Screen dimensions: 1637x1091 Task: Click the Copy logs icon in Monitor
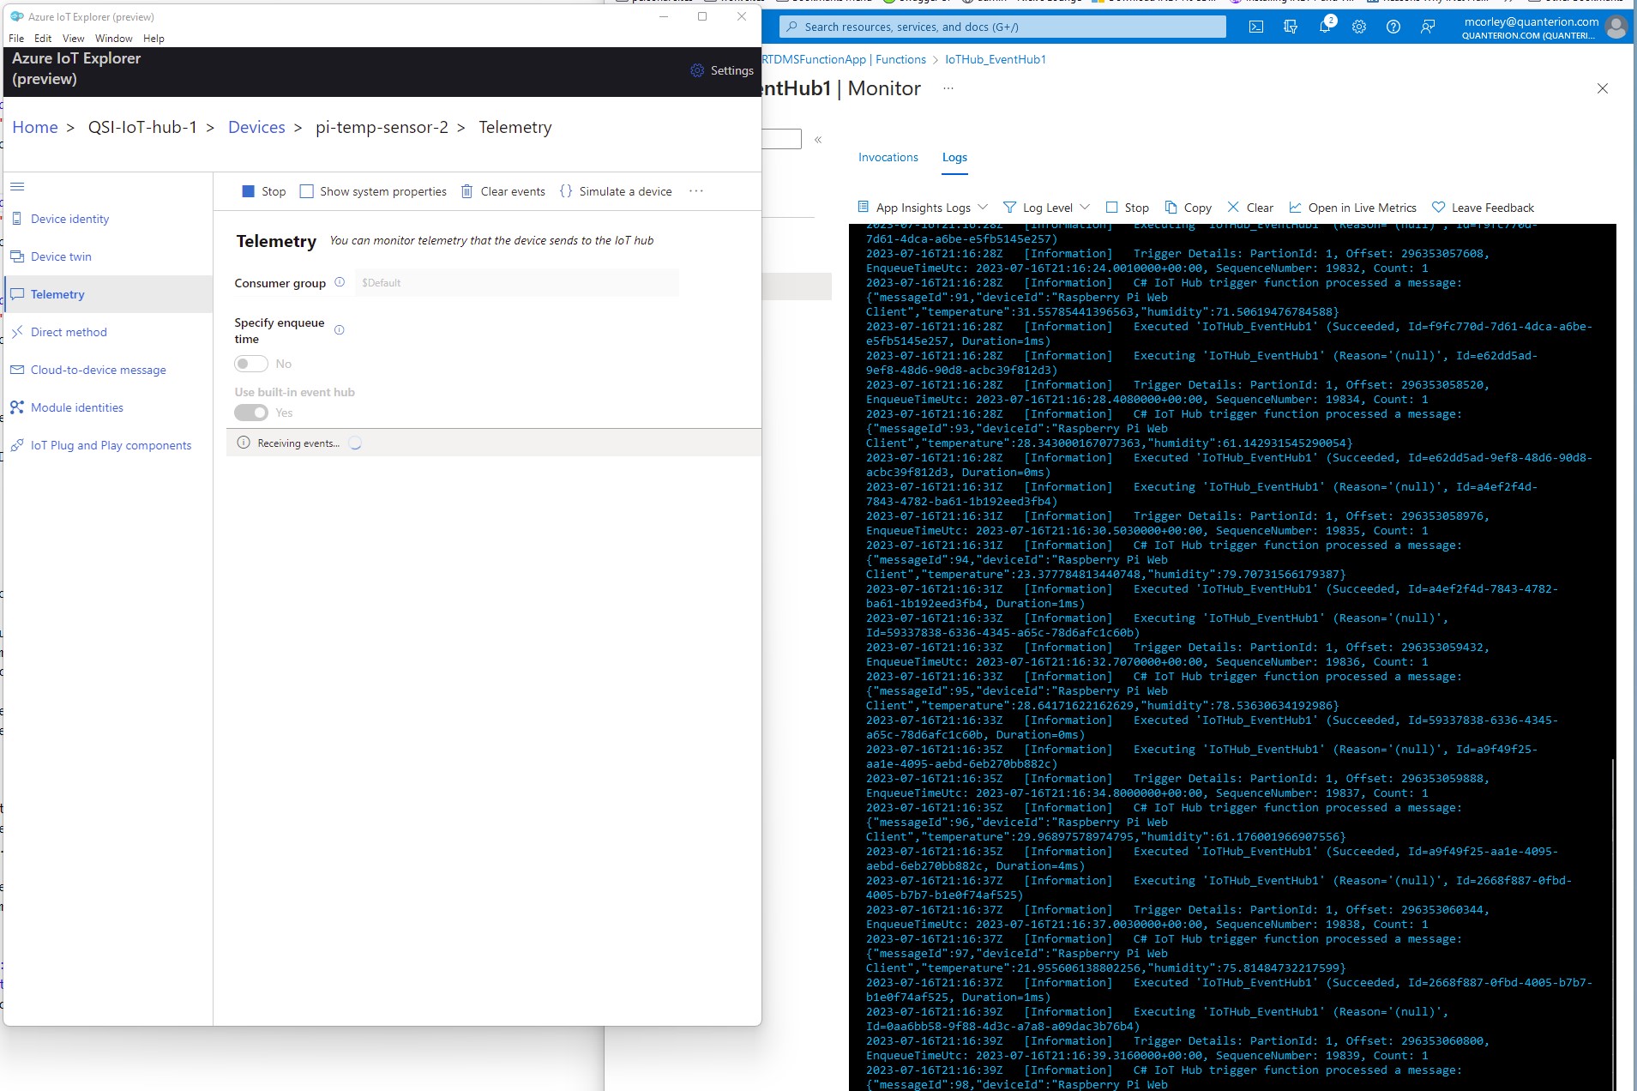pyautogui.click(x=1171, y=208)
